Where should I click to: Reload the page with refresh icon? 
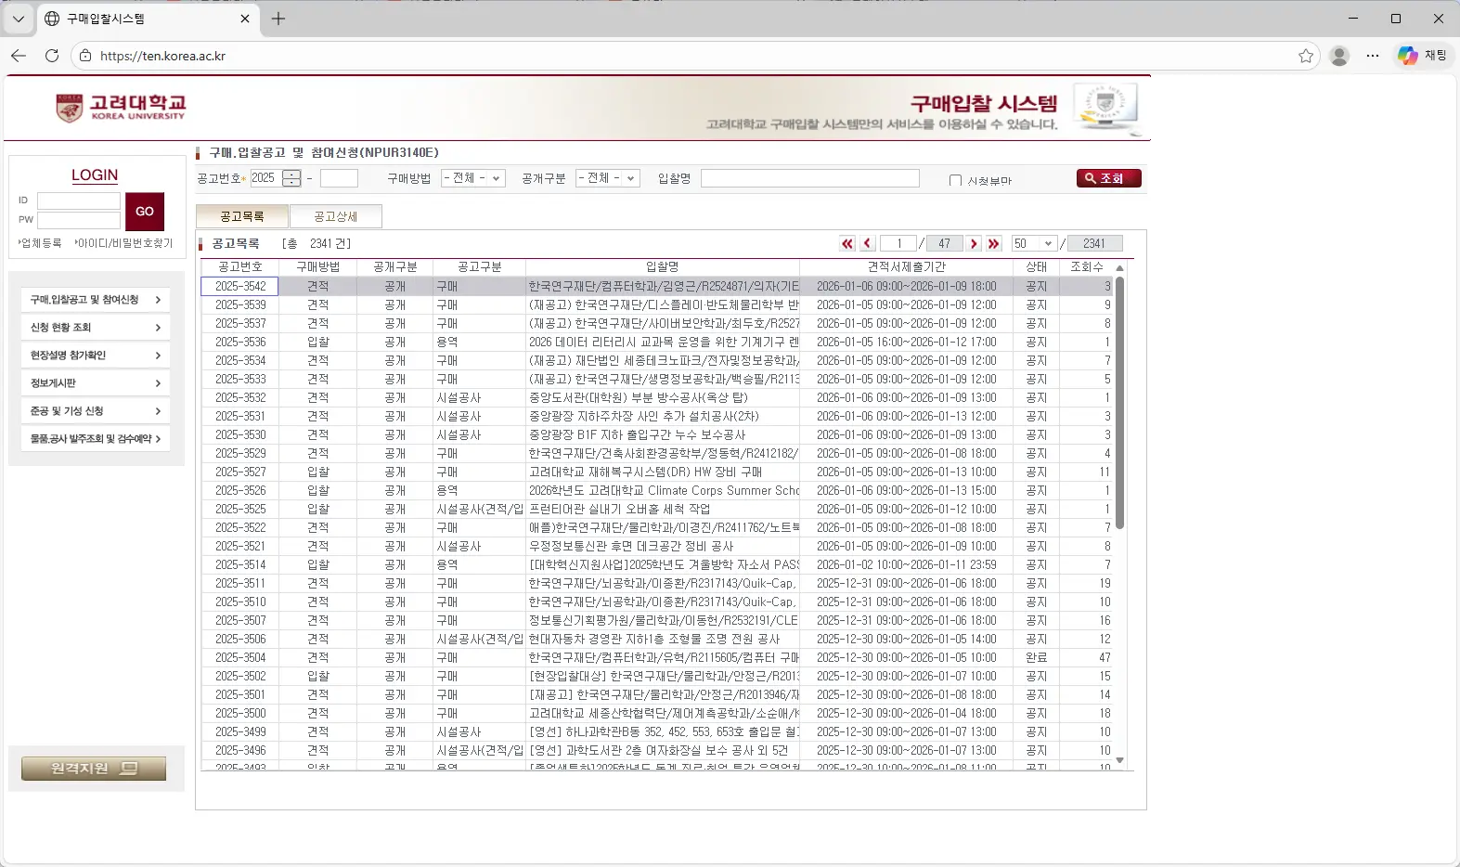click(52, 56)
